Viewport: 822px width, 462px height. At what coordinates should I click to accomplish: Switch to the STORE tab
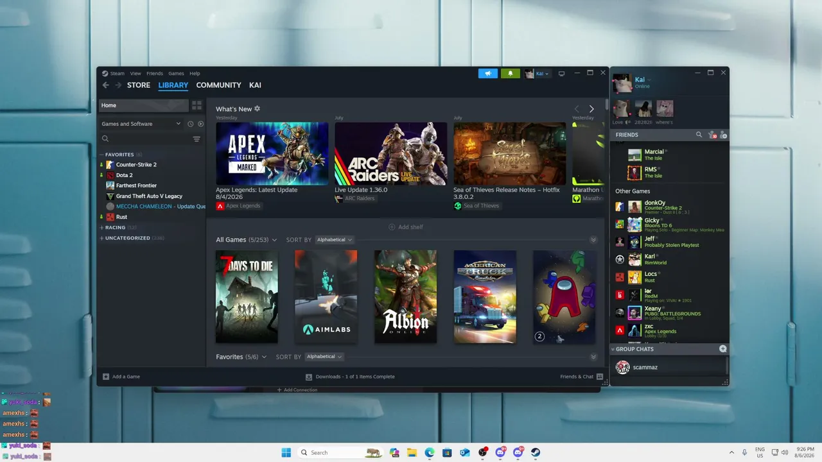point(139,85)
